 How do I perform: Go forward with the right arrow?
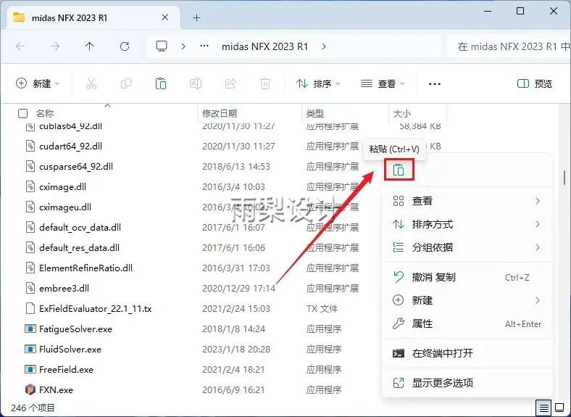point(55,46)
